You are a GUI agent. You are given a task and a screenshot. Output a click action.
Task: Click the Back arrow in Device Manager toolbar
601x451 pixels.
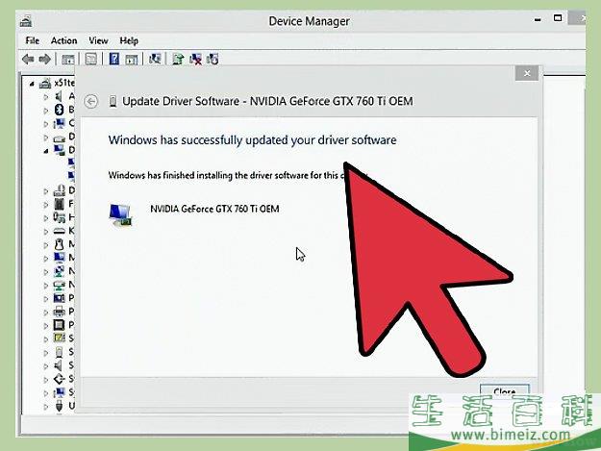click(28, 60)
